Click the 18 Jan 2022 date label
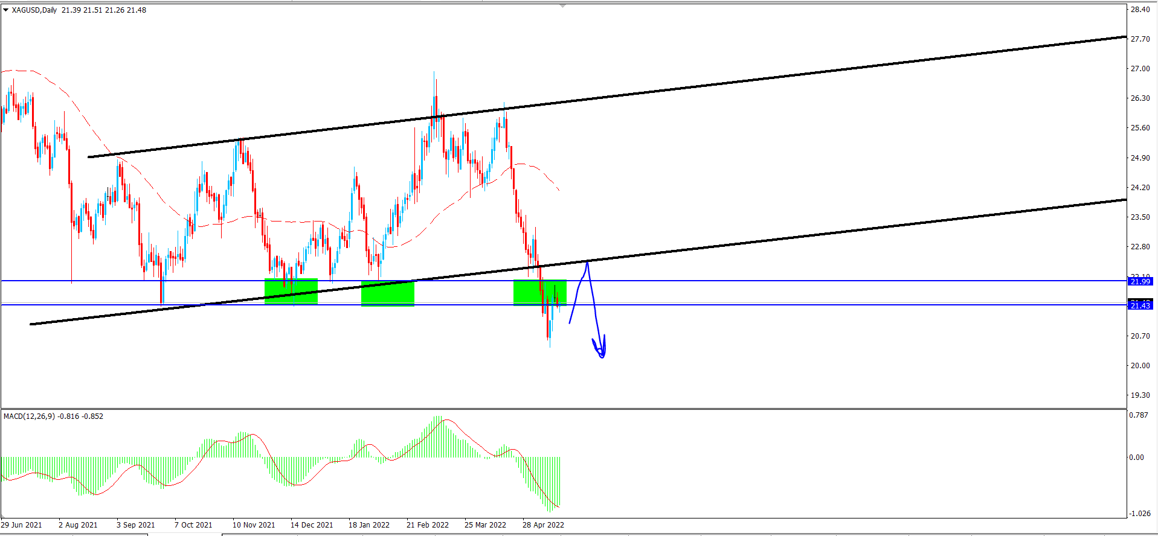Image resolution: width=1158 pixels, height=536 pixels. coord(369,525)
